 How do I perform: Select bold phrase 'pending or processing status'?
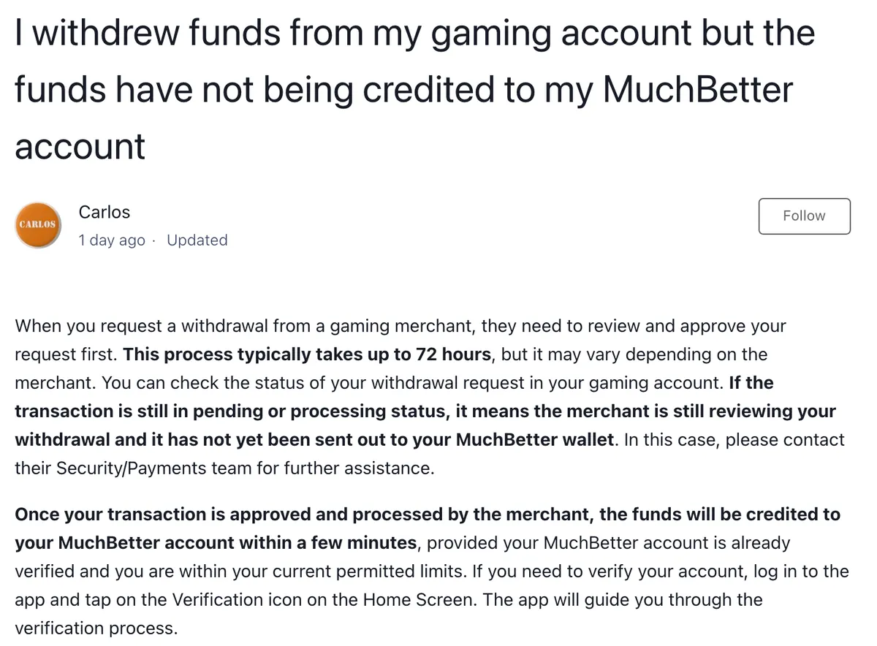292,411
